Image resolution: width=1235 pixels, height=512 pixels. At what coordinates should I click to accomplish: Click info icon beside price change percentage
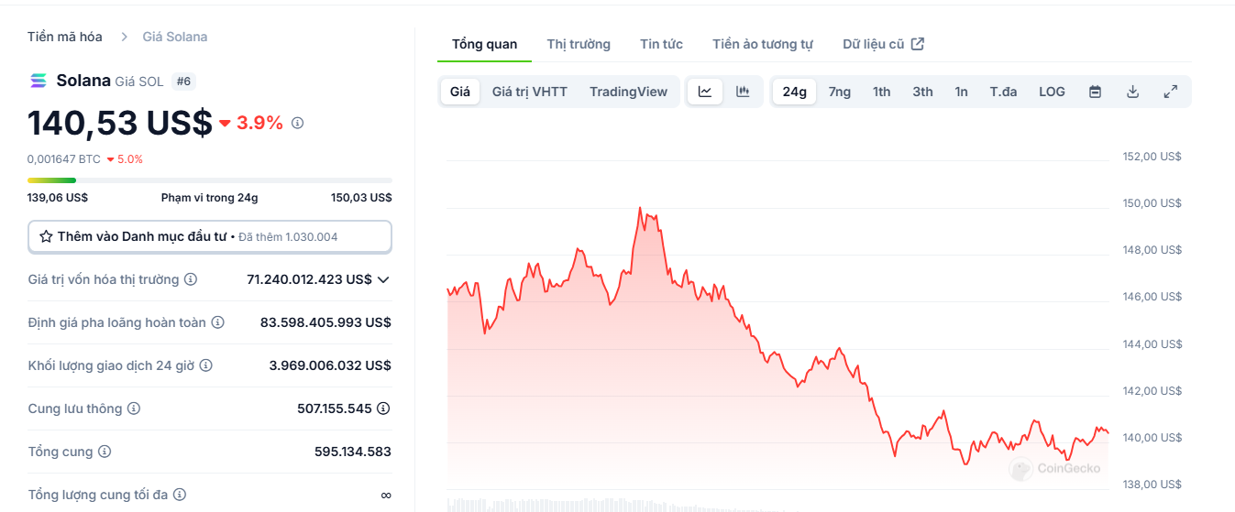coord(297,123)
